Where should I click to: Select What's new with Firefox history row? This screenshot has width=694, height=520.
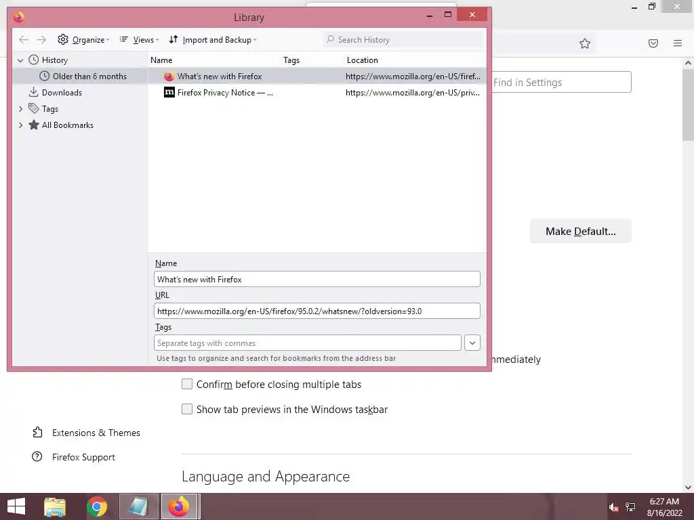(x=317, y=77)
